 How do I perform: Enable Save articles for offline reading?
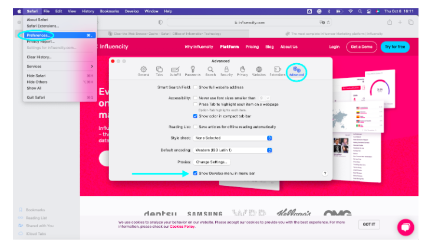[195, 127]
